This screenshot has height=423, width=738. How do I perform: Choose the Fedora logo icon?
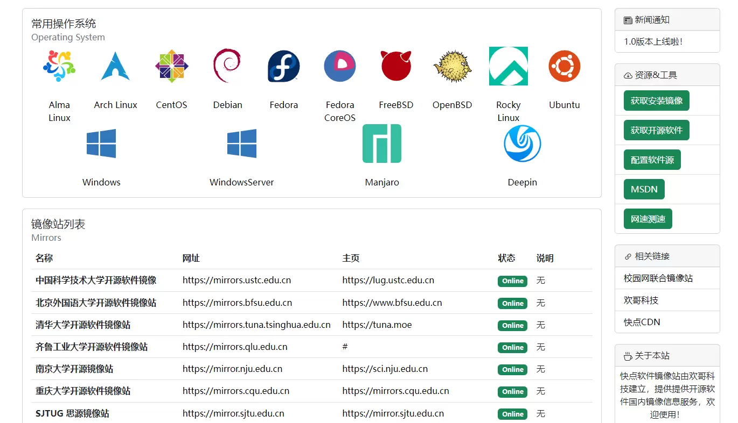pos(283,66)
